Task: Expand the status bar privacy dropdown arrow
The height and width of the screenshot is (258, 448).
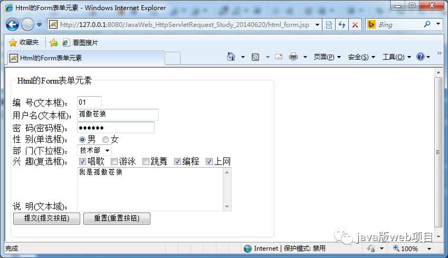Action: [x=382, y=248]
